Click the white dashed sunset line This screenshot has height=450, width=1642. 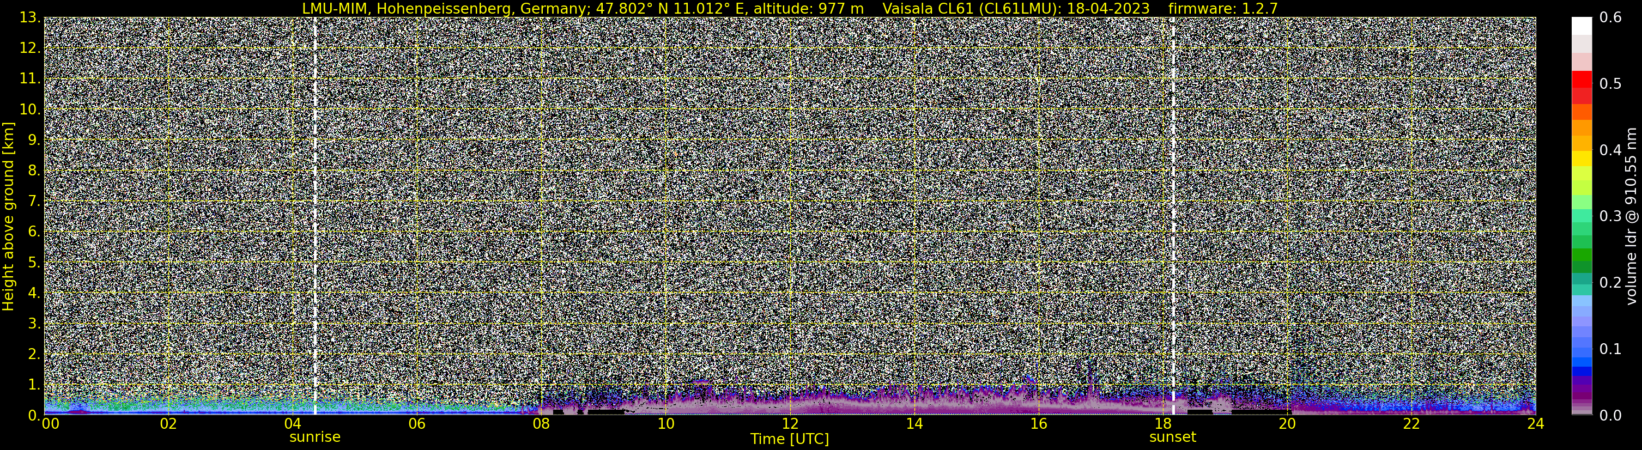pyautogui.click(x=1172, y=216)
